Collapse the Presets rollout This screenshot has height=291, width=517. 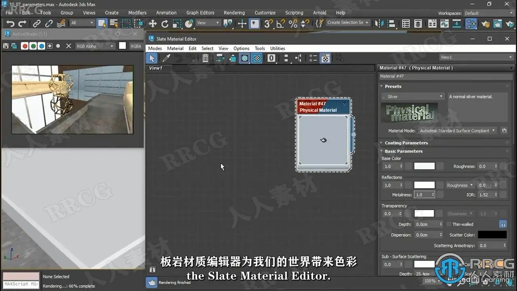click(x=393, y=86)
